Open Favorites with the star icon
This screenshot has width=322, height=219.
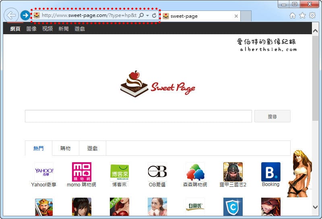click(x=302, y=15)
